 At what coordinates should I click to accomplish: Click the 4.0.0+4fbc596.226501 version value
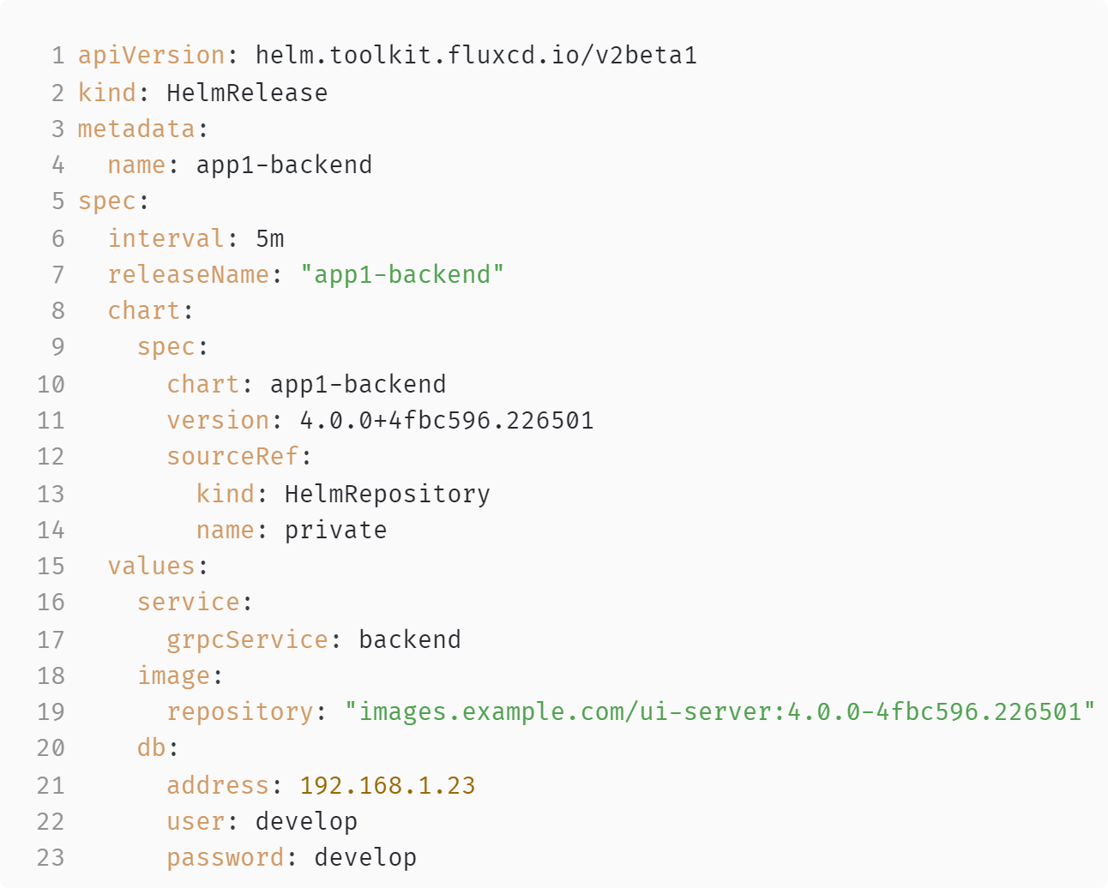click(446, 420)
